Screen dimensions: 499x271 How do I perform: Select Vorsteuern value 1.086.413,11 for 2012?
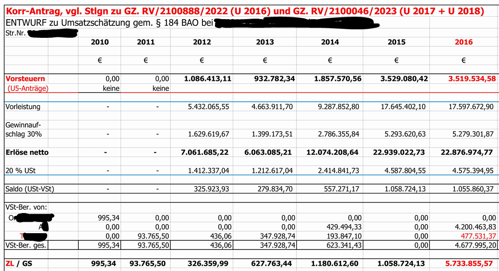pyautogui.click(x=208, y=79)
